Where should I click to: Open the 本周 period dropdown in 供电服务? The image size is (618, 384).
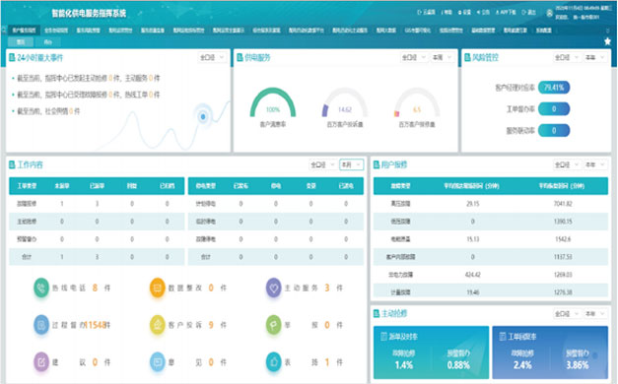coord(443,57)
